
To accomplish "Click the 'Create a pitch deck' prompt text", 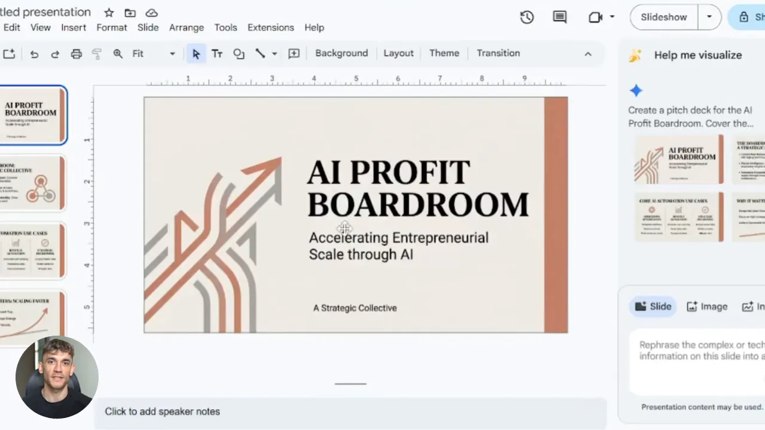I will tap(690, 117).
